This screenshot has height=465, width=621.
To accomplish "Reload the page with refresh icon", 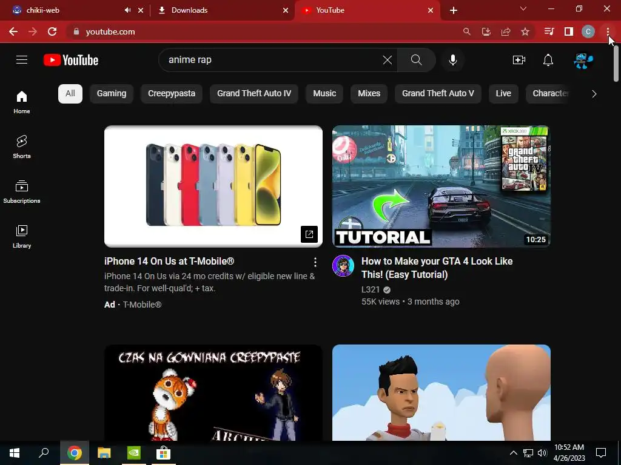I will click(52, 31).
